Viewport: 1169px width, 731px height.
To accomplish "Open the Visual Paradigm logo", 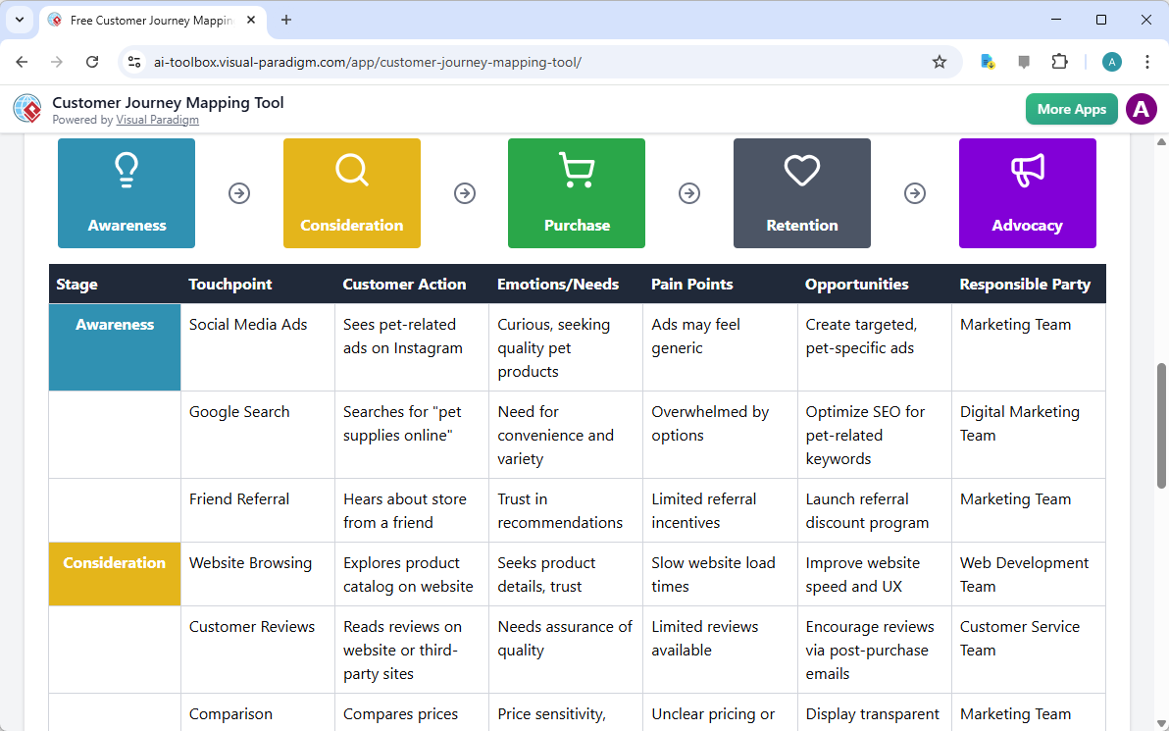I will 26,108.
